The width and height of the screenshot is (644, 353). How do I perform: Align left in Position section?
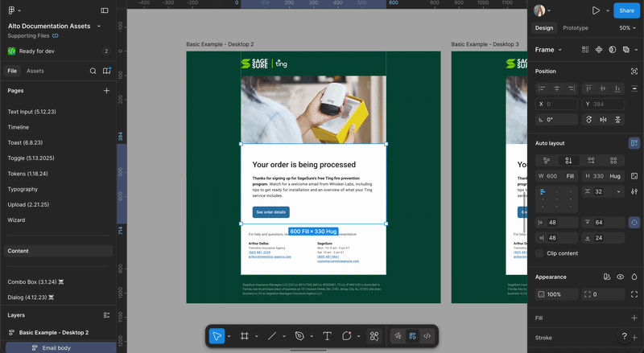click(542, 88)
